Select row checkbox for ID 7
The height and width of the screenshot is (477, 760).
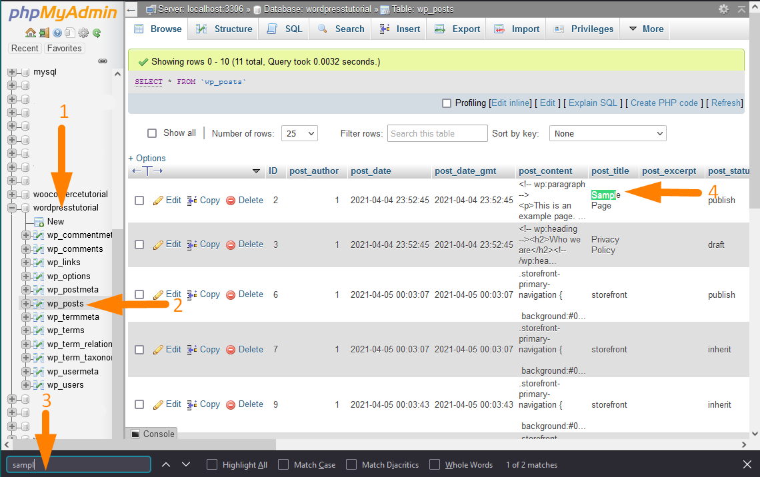[139, 350]
